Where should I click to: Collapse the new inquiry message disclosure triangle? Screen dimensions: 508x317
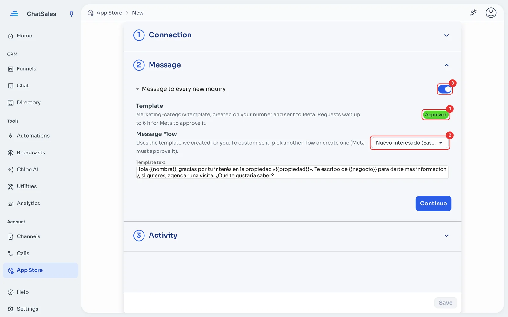(x=137, y=89)
